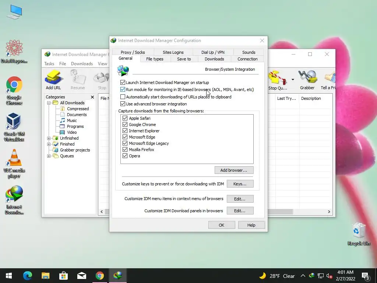Click the Resume toolbar icon

coord(78,80)
